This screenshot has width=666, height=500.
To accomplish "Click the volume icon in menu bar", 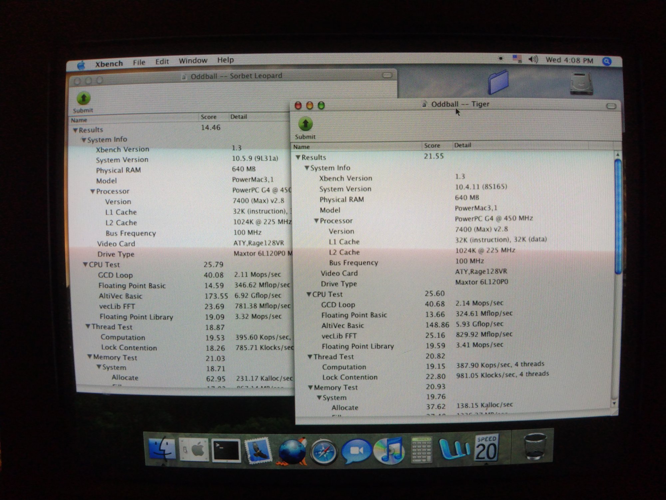I will 533,60.
